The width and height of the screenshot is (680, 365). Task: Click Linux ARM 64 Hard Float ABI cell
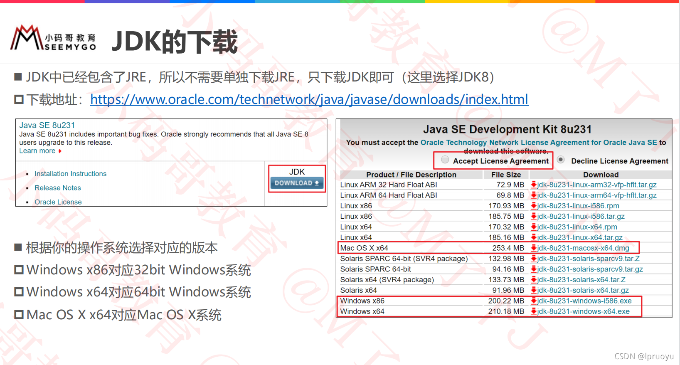(389, 195)
